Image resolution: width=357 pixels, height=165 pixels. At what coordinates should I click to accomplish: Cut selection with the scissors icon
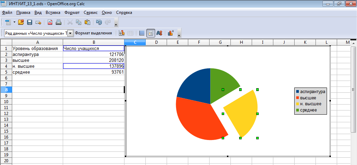tap(70, 22)
